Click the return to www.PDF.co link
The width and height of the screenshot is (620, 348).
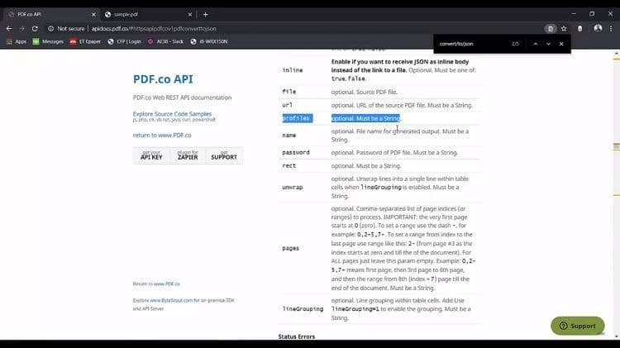point(162,135)
